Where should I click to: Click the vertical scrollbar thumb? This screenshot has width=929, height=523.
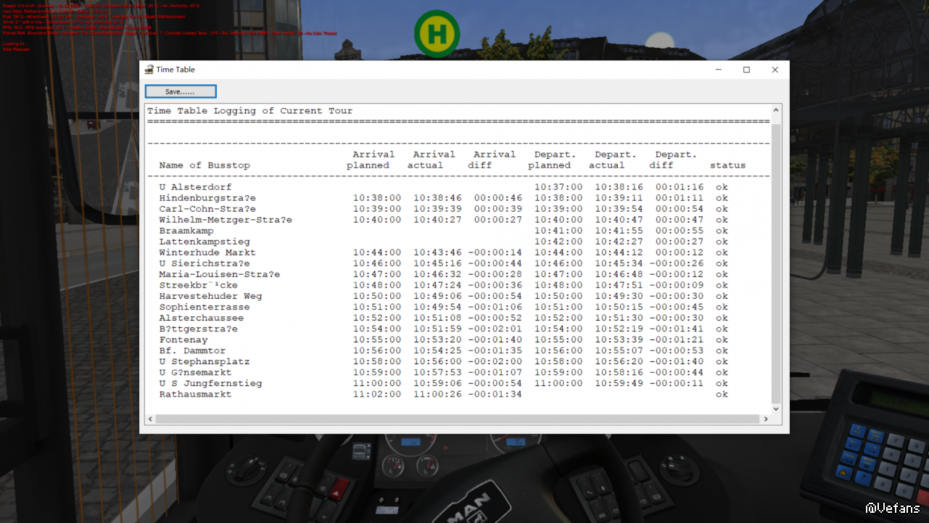[x=776, y=261]
